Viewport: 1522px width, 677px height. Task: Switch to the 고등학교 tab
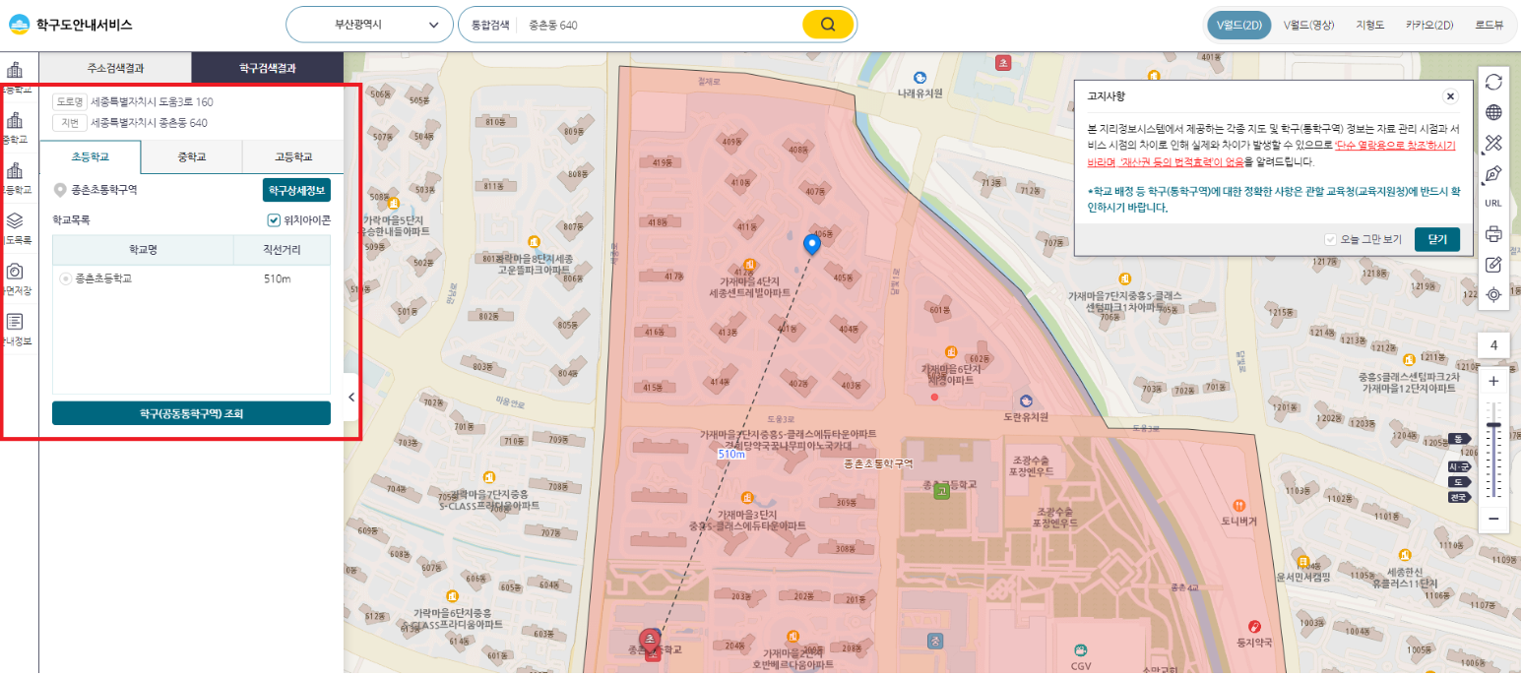coord(291,157)
